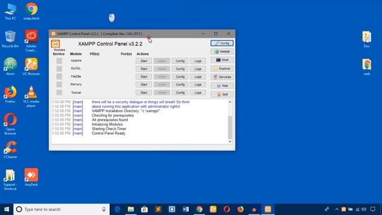Open Opera from taskbar
382x215 pixels.
click(x=227, y=210)
